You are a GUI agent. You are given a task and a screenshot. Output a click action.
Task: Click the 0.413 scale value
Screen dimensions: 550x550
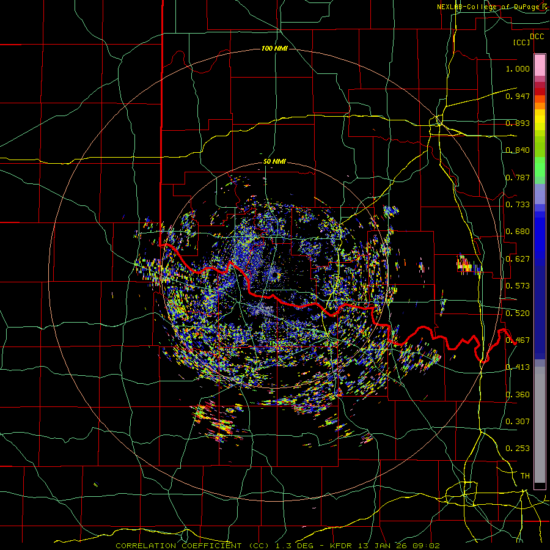[x=518, y=367]
